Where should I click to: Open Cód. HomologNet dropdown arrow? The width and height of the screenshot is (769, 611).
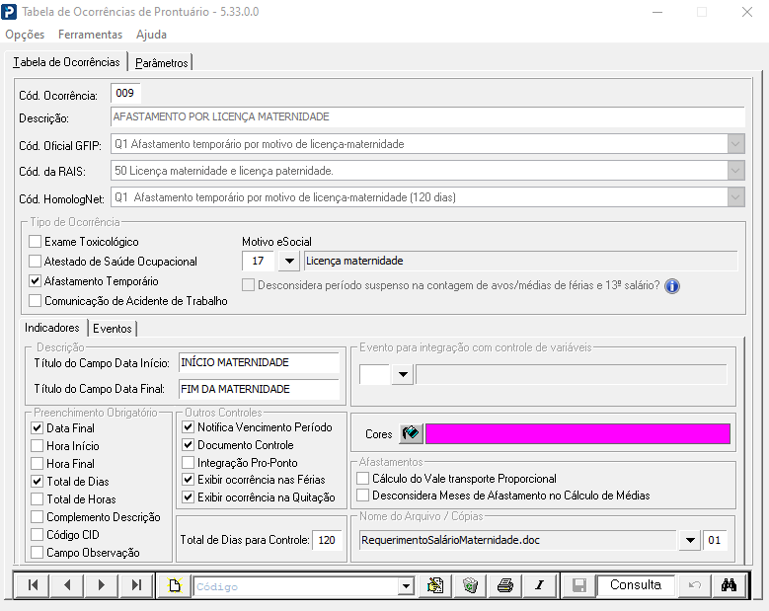(735, 197)
